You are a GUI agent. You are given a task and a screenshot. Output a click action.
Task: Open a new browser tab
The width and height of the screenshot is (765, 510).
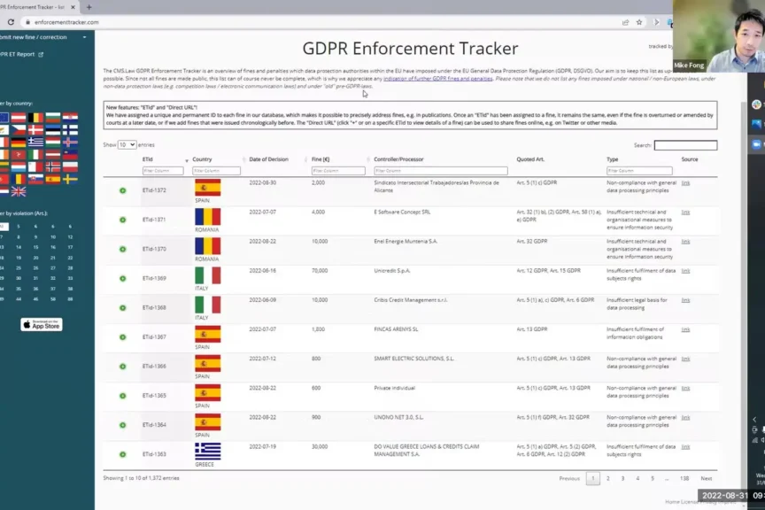click(x=89, y=7)
